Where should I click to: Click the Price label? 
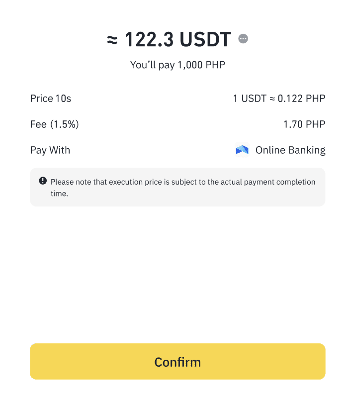[x=42, y=99]
